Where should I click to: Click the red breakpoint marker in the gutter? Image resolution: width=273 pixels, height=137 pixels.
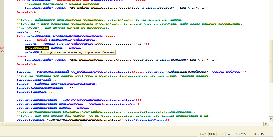(2, 48)
